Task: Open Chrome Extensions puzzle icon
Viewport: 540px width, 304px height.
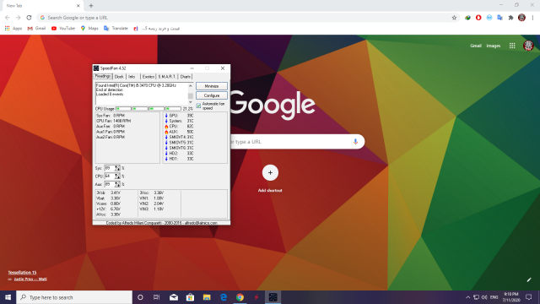Action: click(x=510, y=18)
